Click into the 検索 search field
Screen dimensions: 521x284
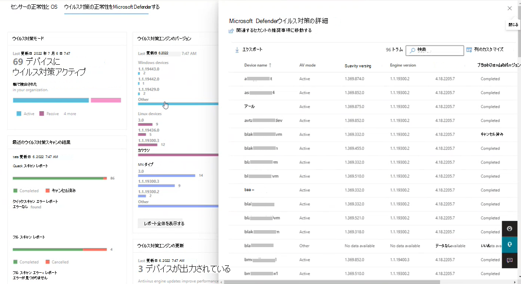click(x=439, y=50)
